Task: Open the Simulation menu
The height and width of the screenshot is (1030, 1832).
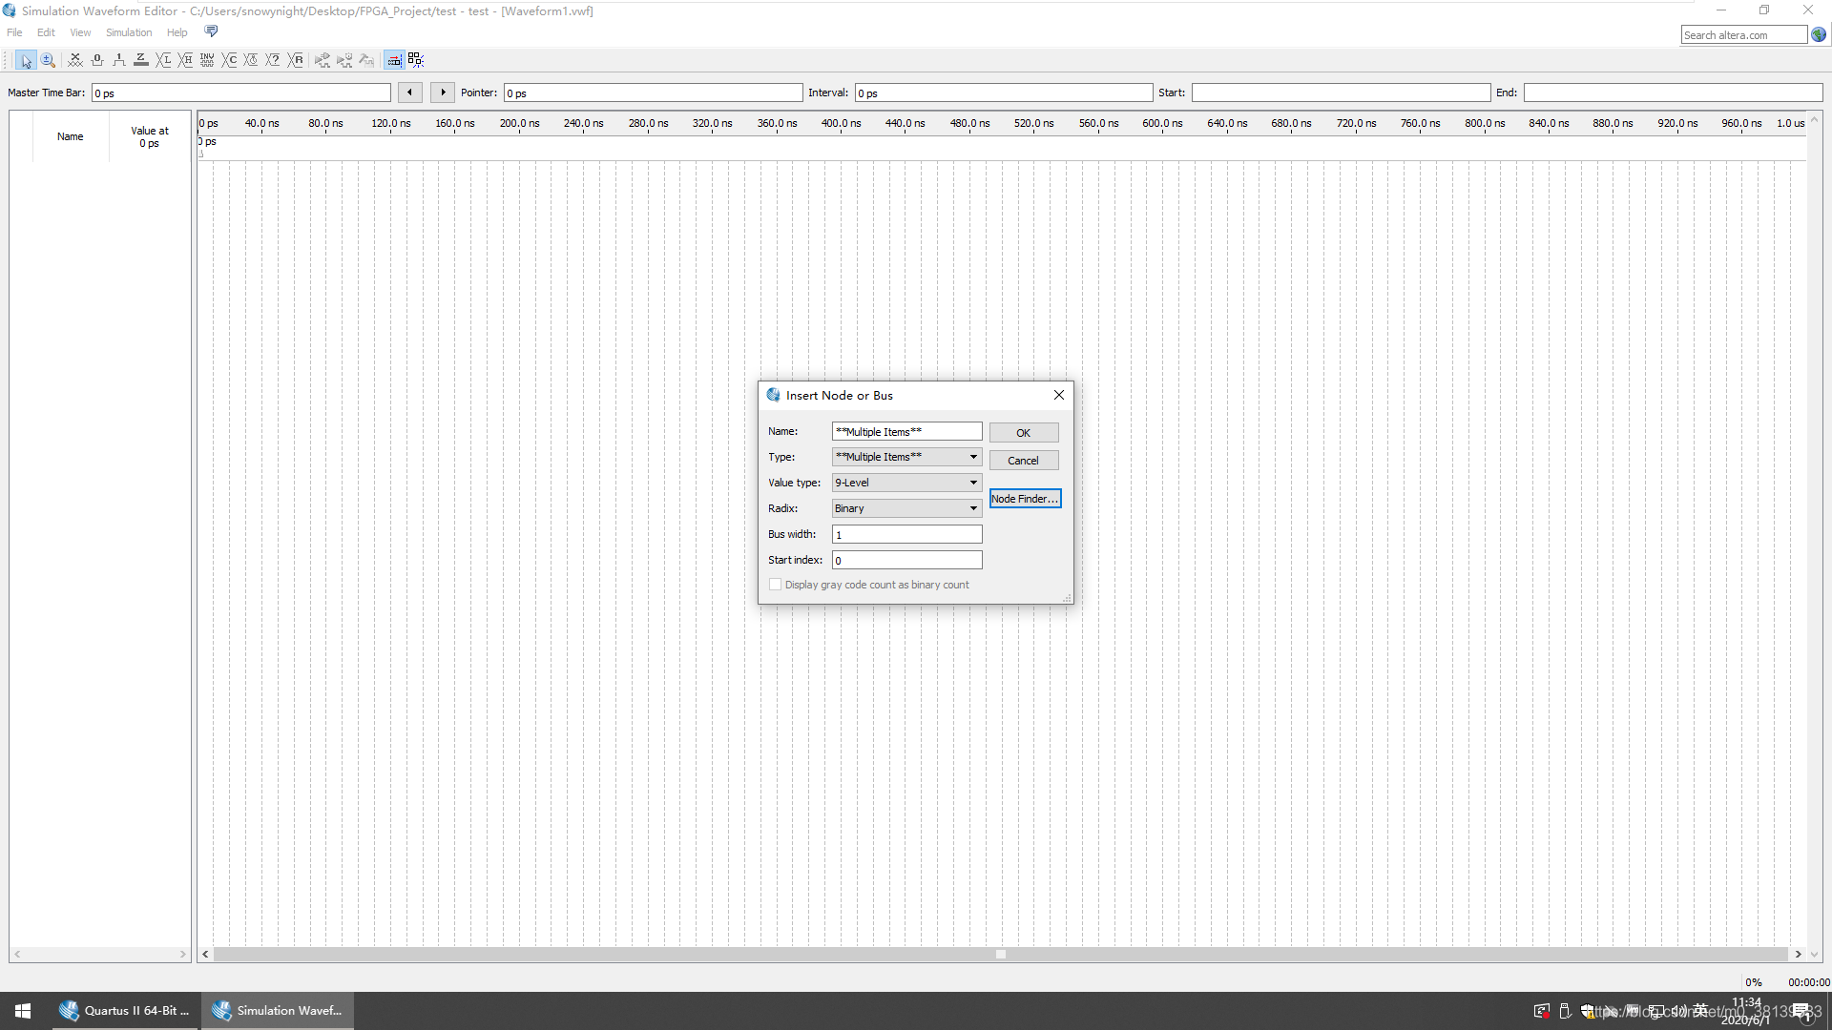Action: 129,32
